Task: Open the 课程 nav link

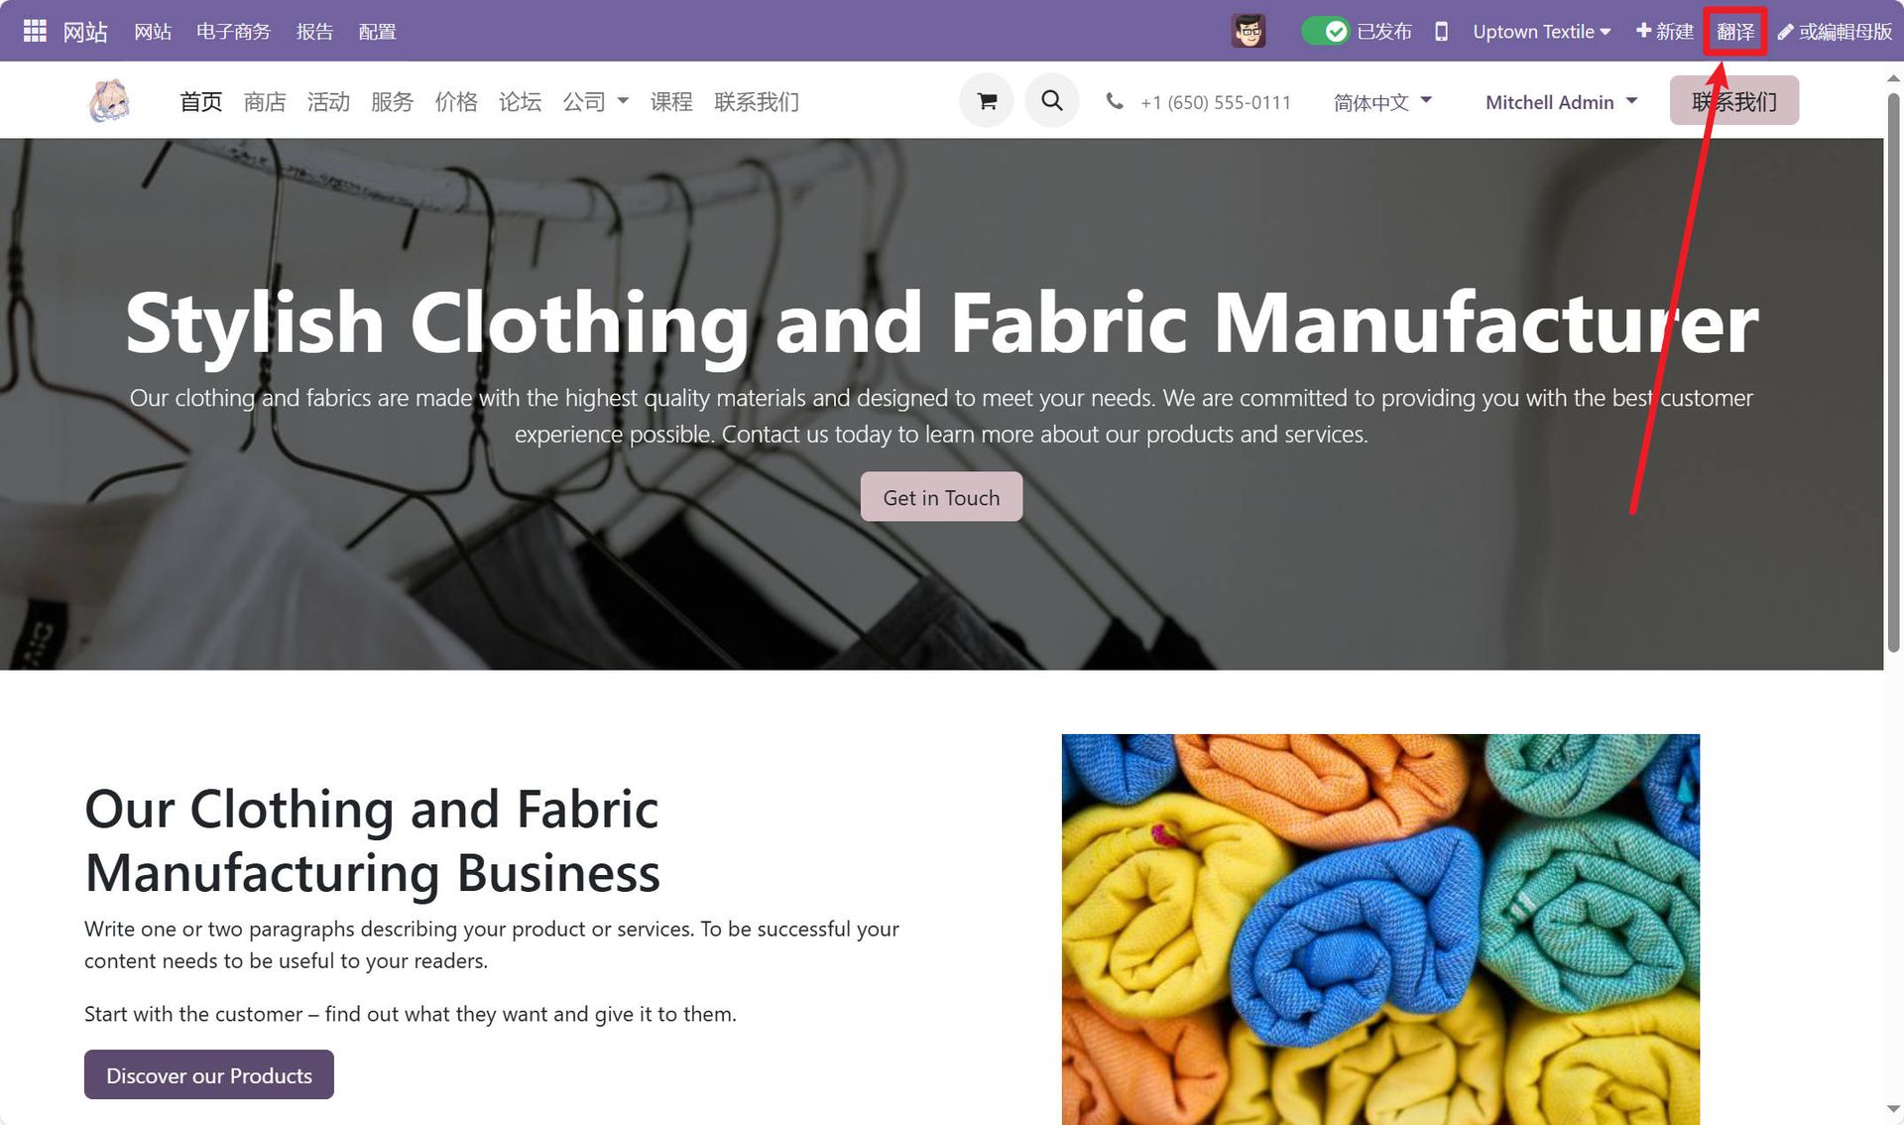Action: click(x=671, y=101)
